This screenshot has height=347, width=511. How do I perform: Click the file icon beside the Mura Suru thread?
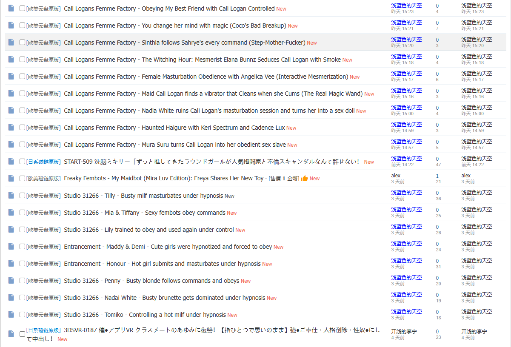[11, 144]
